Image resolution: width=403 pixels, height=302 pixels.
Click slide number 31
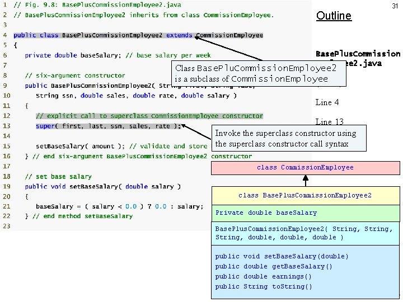click(x=395, y=6)
